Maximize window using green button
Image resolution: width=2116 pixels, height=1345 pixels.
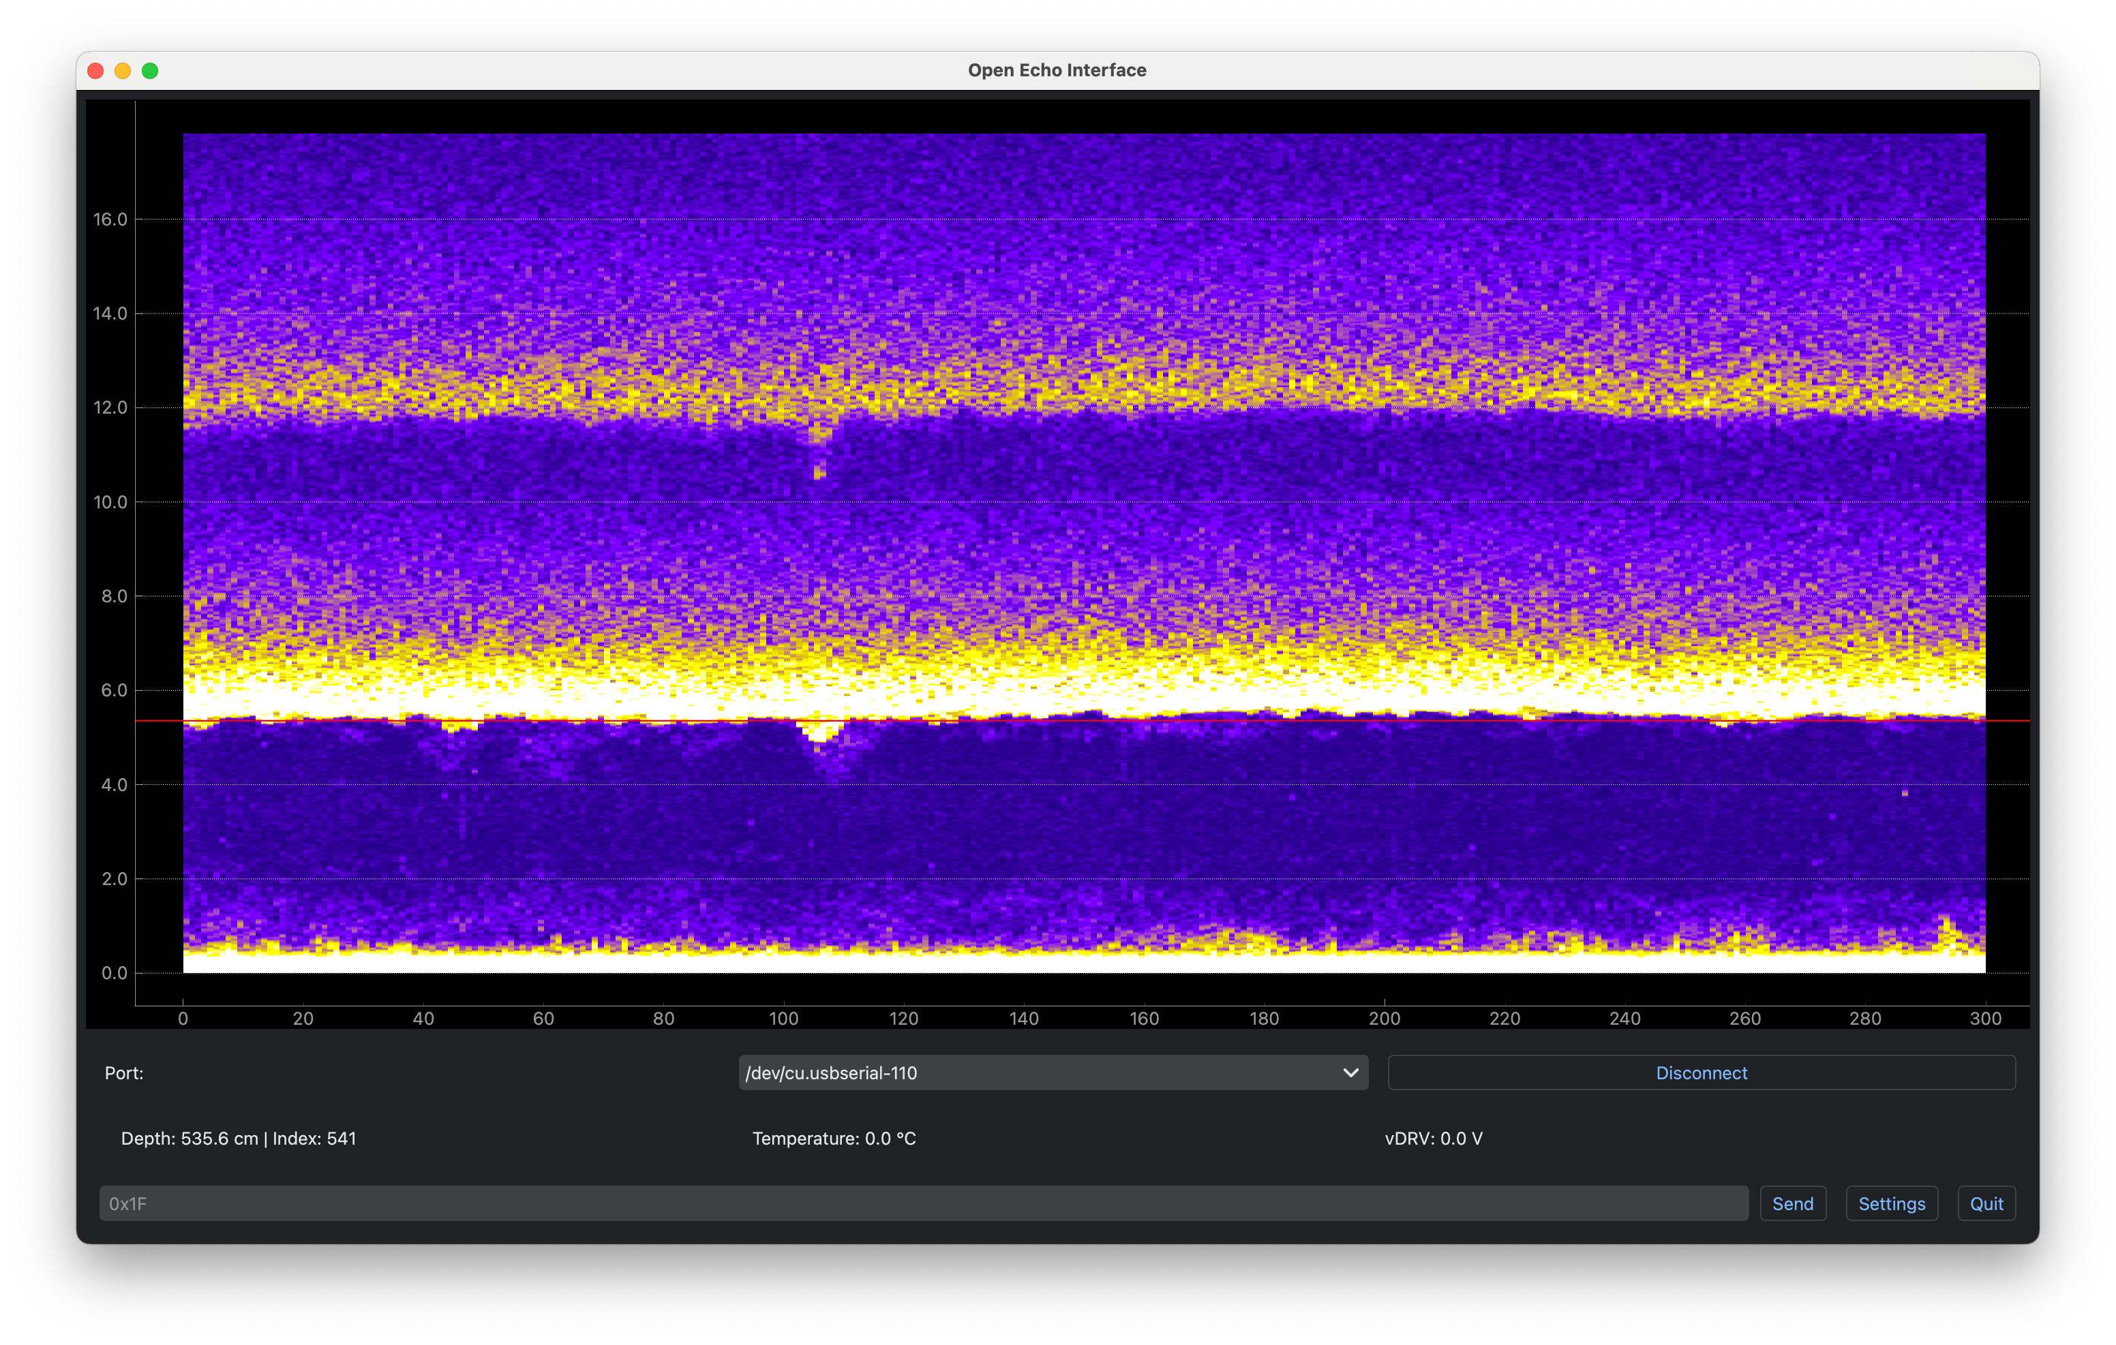(150, 70)
